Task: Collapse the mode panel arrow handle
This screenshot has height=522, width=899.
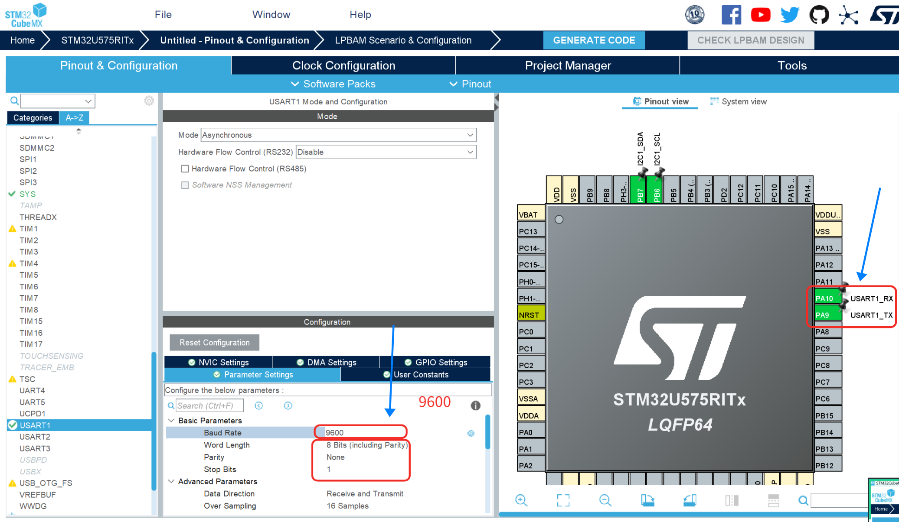Action: [497, 102]
